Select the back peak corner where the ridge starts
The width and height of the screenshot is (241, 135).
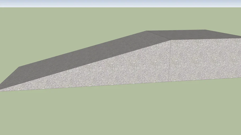[146, 31]
